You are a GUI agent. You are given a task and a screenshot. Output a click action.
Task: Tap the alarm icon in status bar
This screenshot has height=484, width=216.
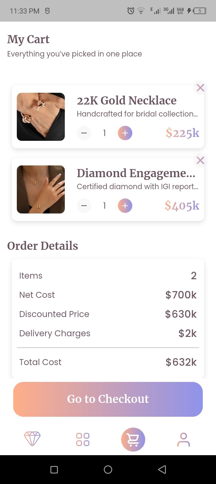[131, 11]
